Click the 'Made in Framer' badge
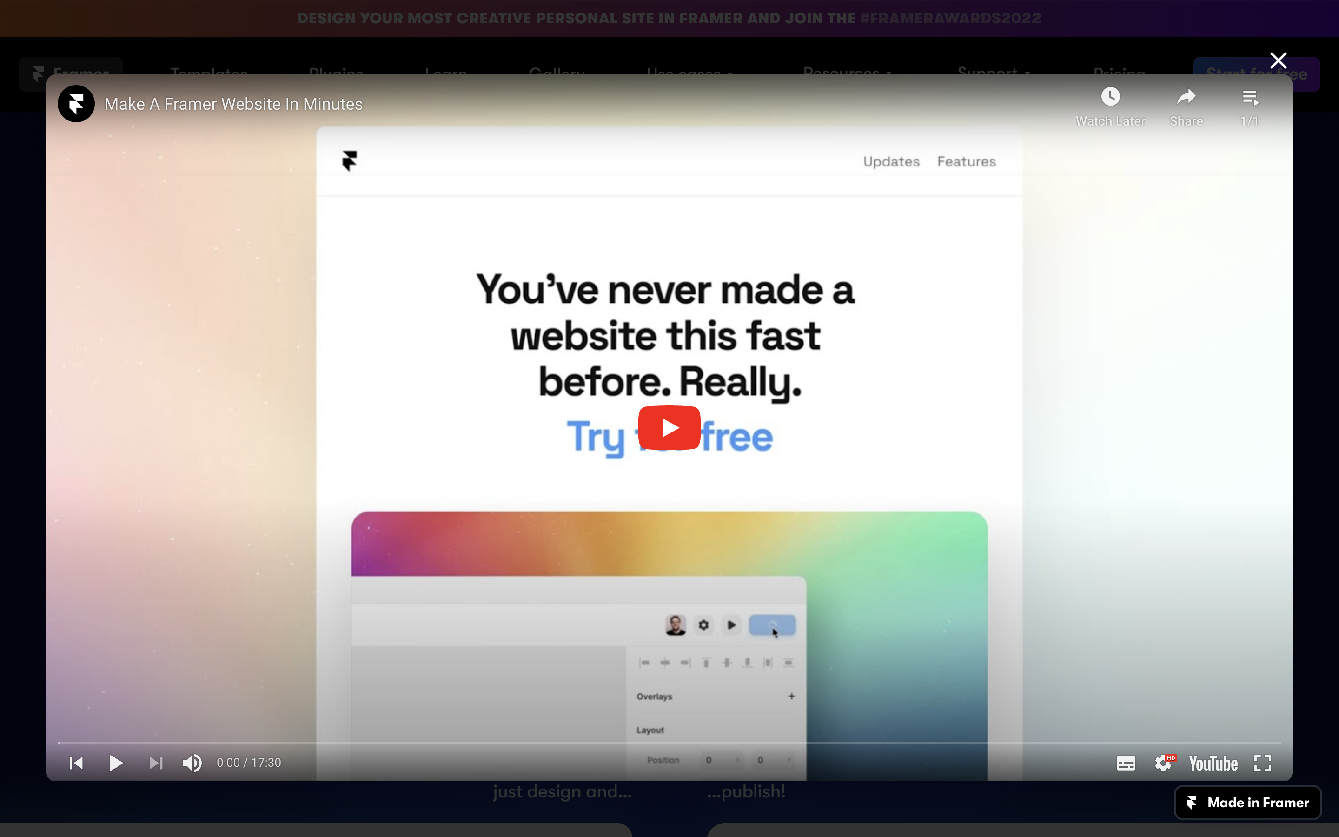1339x837 pixels. click(1248, 803)
